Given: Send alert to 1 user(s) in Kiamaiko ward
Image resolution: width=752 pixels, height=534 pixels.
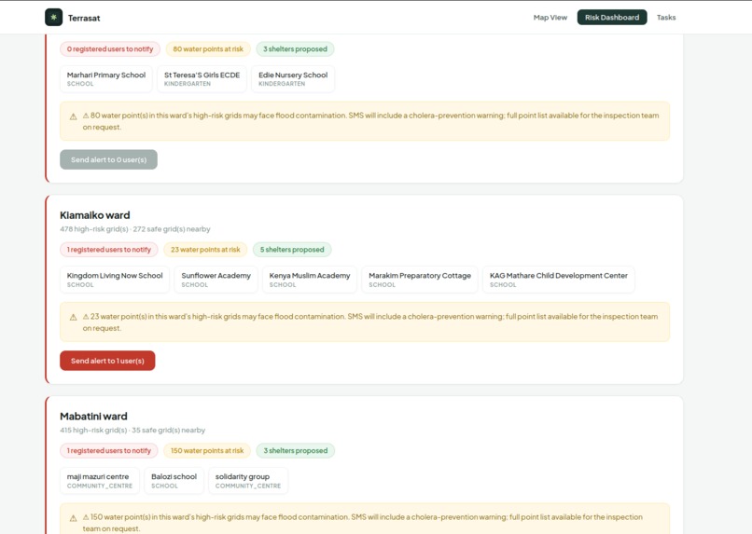Looking at the screenshot, I should pyautogui.click(x=107, y=361).
